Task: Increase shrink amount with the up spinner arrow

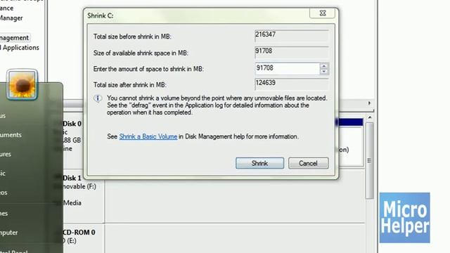Action: 324,65
